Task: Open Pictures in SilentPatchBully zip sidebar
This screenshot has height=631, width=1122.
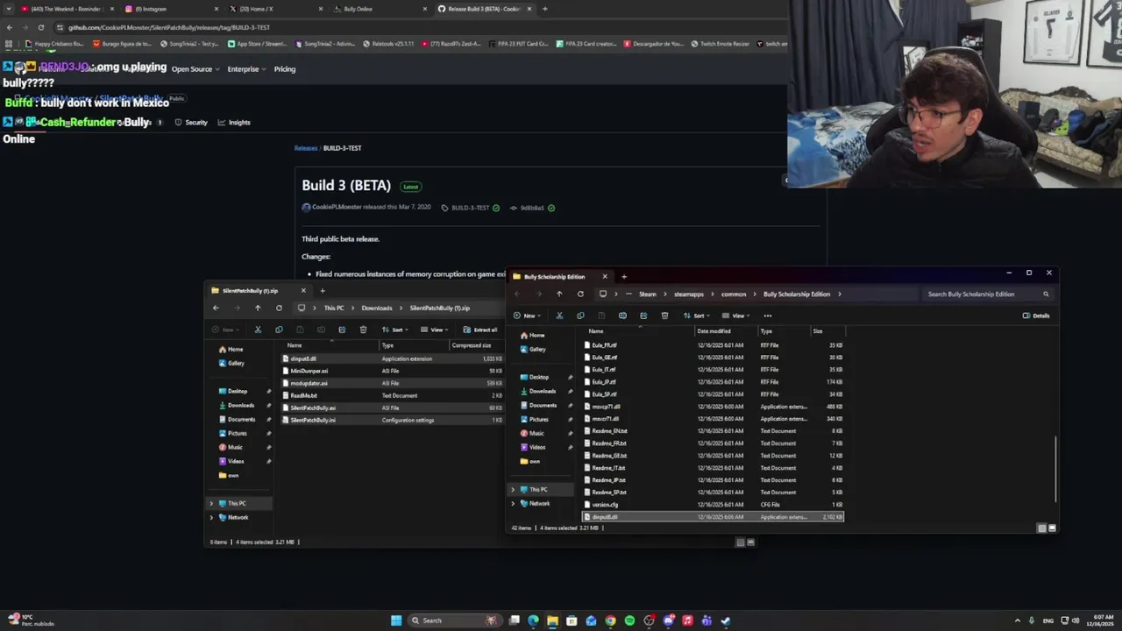Action: [x=237, y=433]
